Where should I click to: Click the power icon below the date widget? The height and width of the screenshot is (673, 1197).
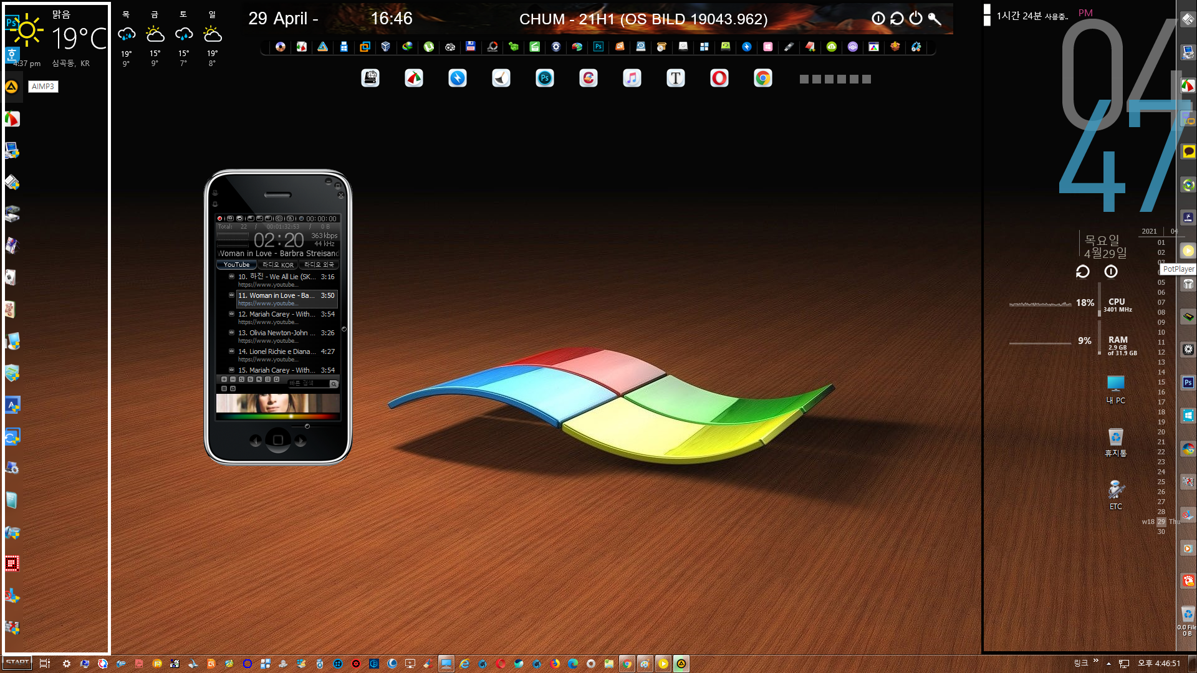pyautogui.click(x=1111, y=272)
